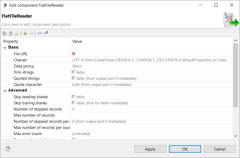
Task: Add a custom property with the green plus
Action: point(25,33)
